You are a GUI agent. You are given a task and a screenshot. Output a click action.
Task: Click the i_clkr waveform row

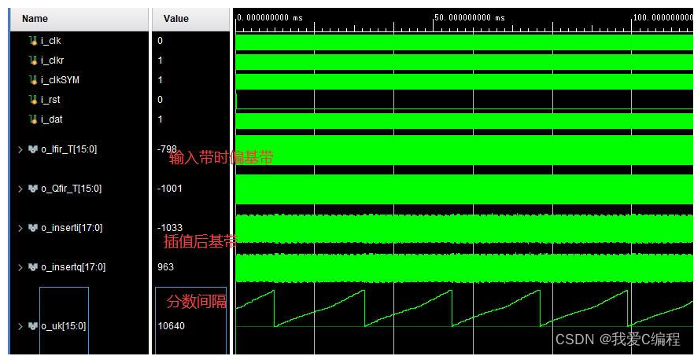click(x=464, y=62)
